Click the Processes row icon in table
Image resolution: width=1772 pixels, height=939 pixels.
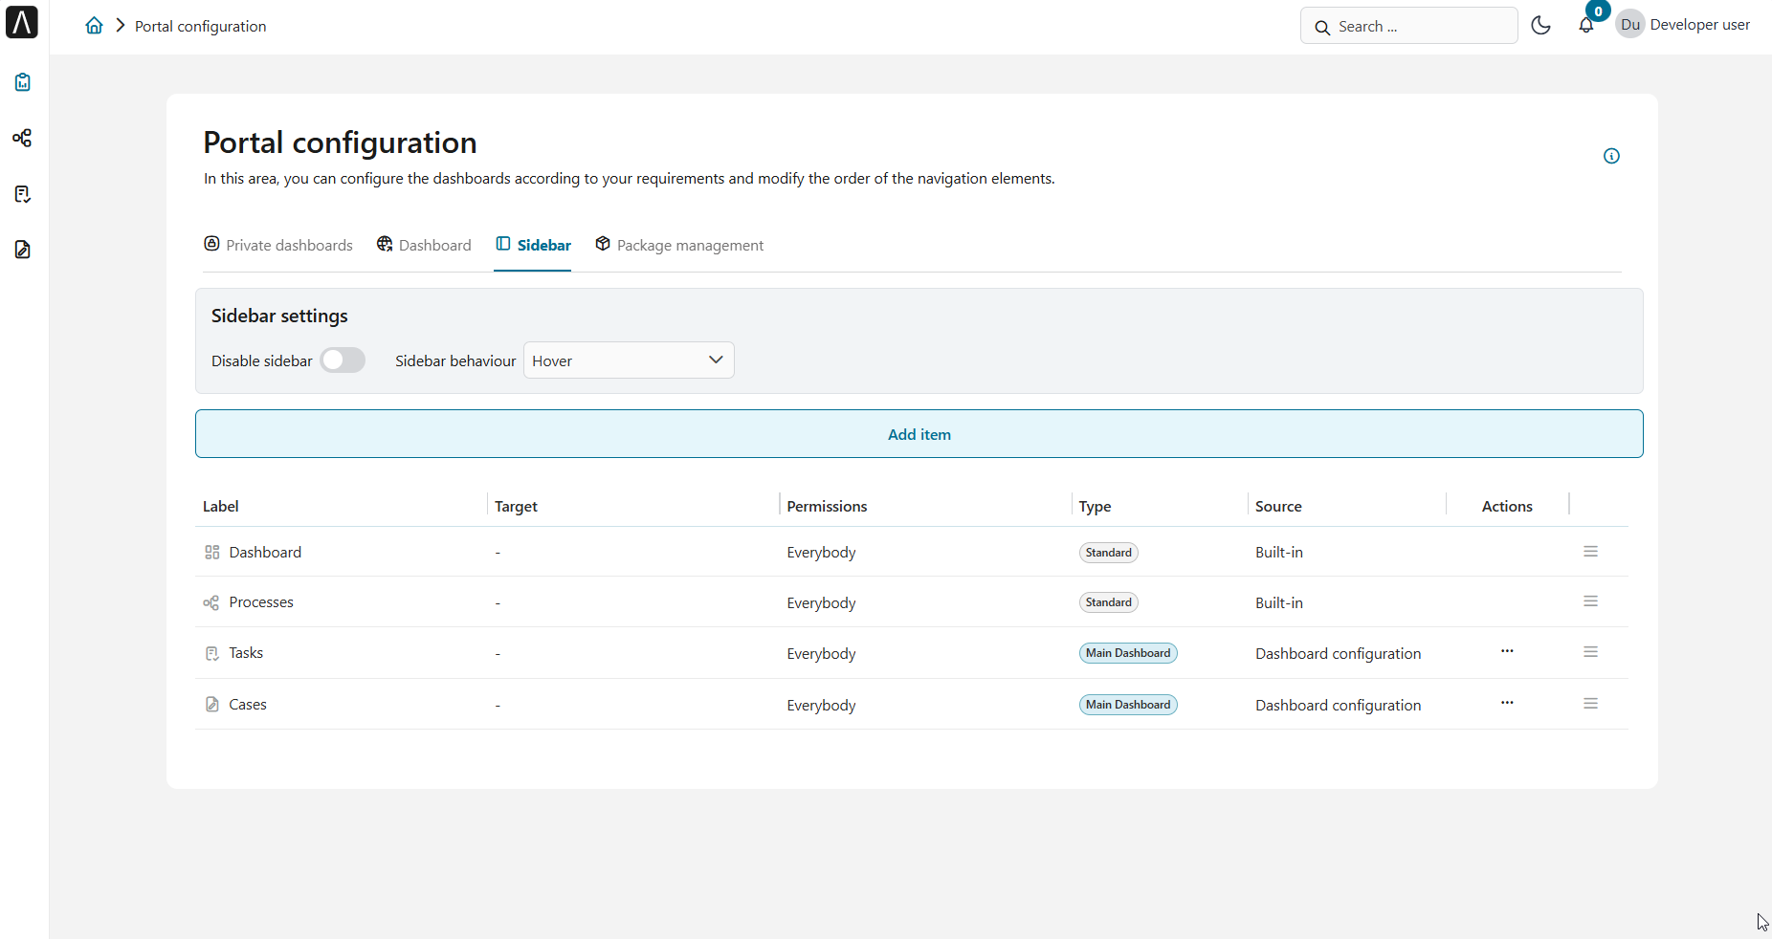[211, 603]
